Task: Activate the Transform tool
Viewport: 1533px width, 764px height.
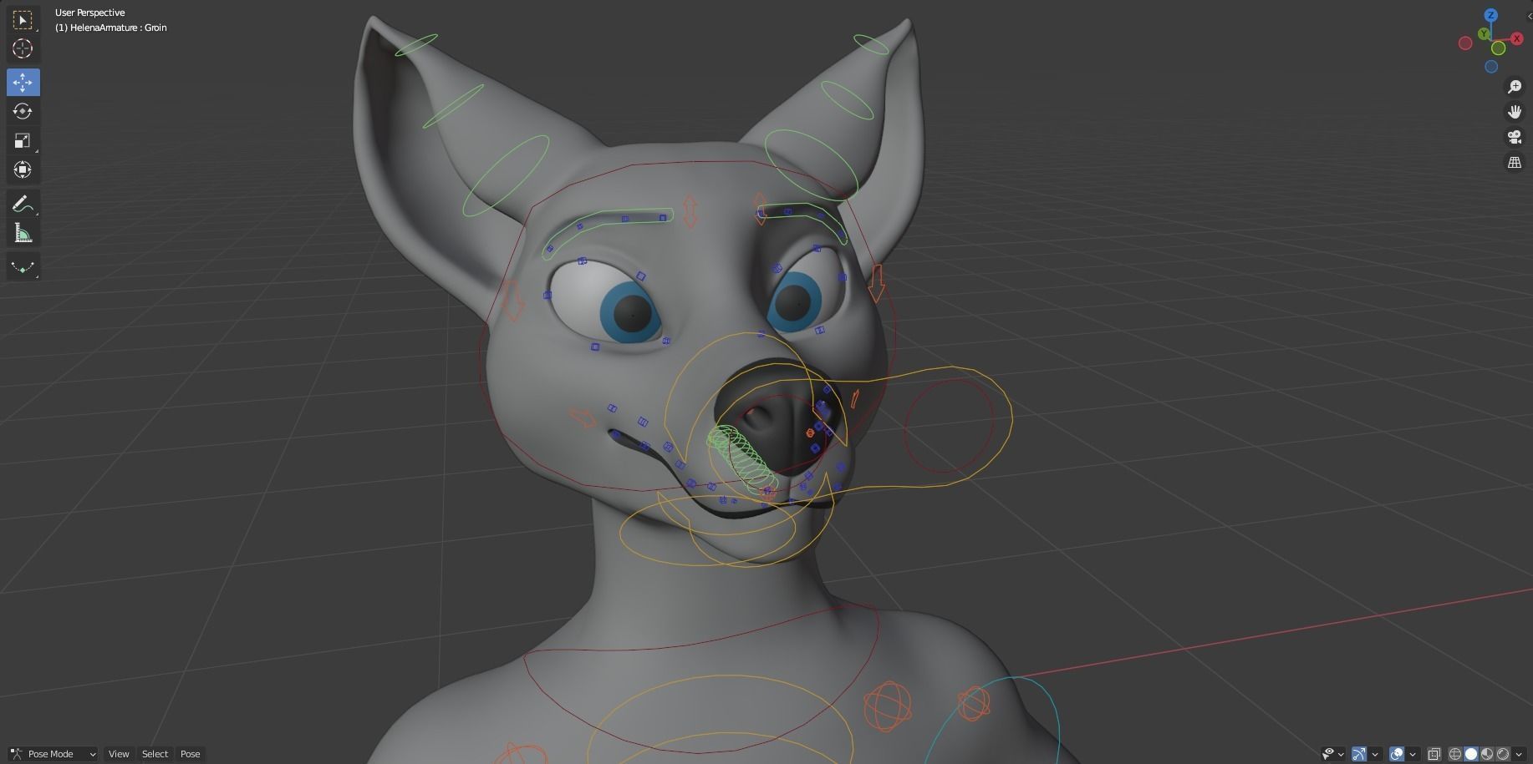Action: (x=23, y=169)
